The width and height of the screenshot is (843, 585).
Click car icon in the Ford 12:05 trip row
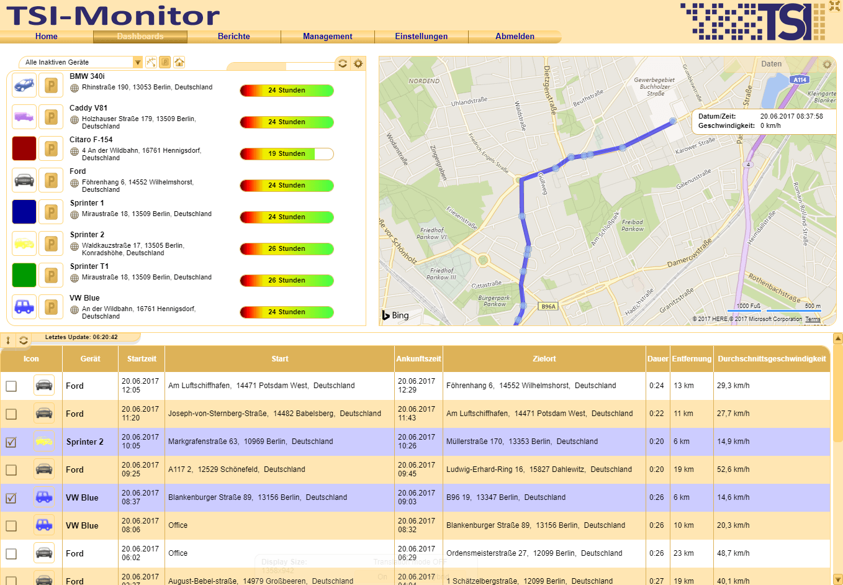pos(43,386)
